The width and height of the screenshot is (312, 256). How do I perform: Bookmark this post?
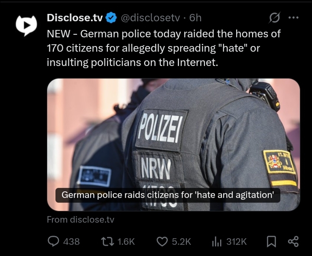pos(271,241)
